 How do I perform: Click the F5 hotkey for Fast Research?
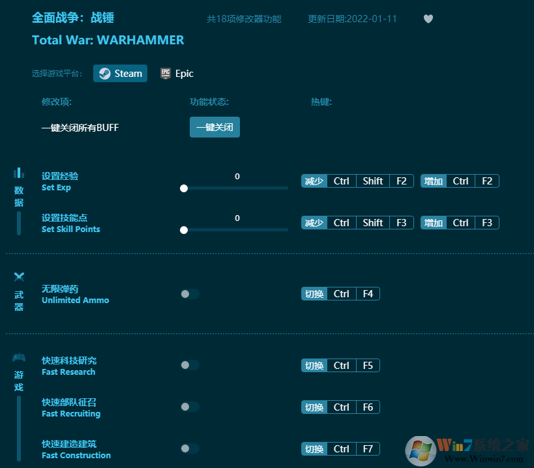pyautogui.click(x=368, y=366)
